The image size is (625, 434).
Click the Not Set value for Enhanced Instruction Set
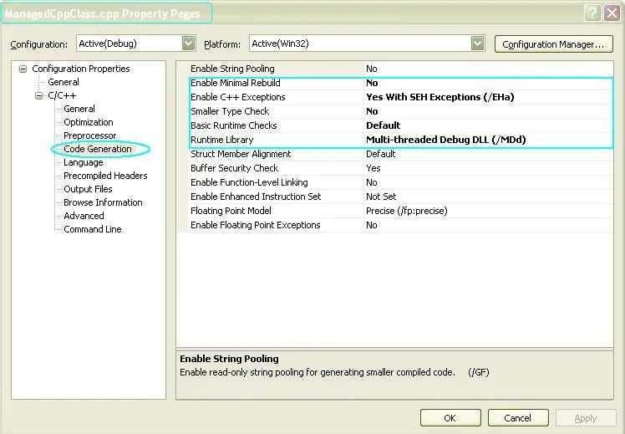tap(381, 197)
